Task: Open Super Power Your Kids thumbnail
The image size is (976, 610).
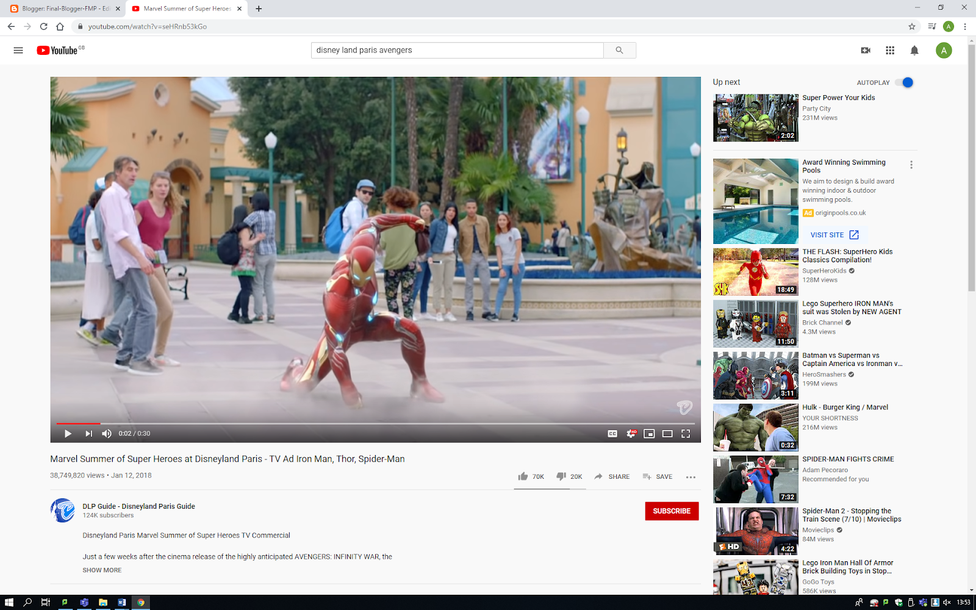Action: pyautogui.click(x=755, y=118)
